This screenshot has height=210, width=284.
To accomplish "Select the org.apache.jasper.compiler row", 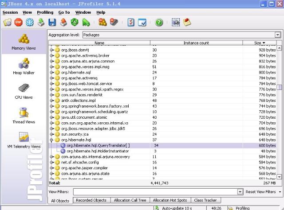I will [x=162, y=168].
